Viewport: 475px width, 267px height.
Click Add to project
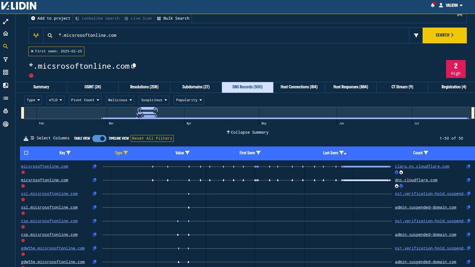coord(51,18)
